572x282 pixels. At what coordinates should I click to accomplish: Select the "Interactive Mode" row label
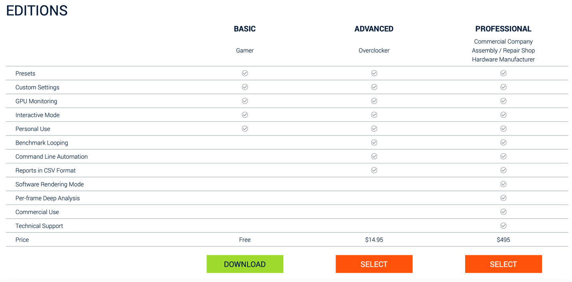click(38, 115)
